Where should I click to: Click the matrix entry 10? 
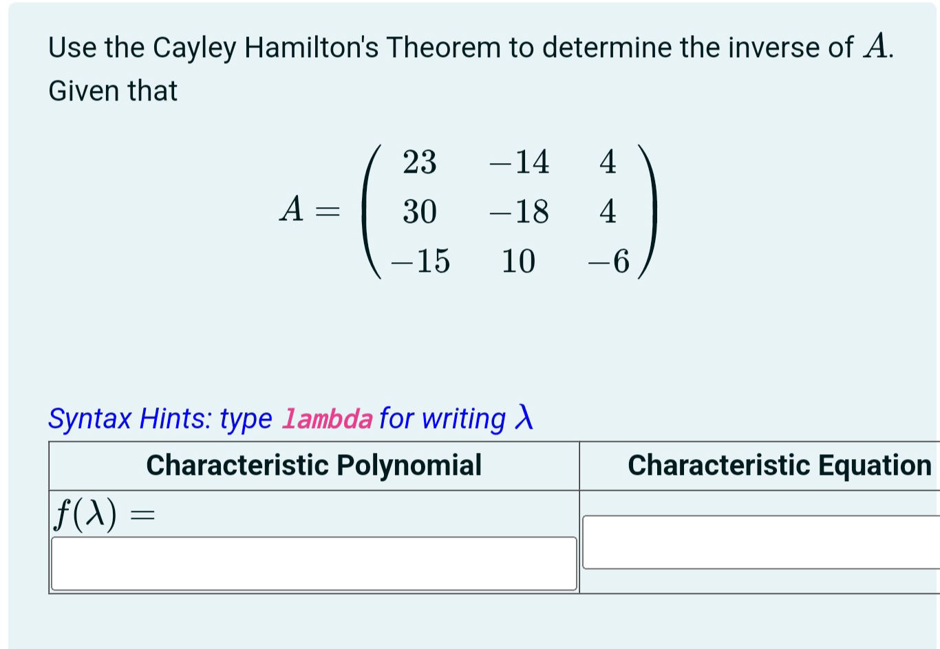pos(517,261)
